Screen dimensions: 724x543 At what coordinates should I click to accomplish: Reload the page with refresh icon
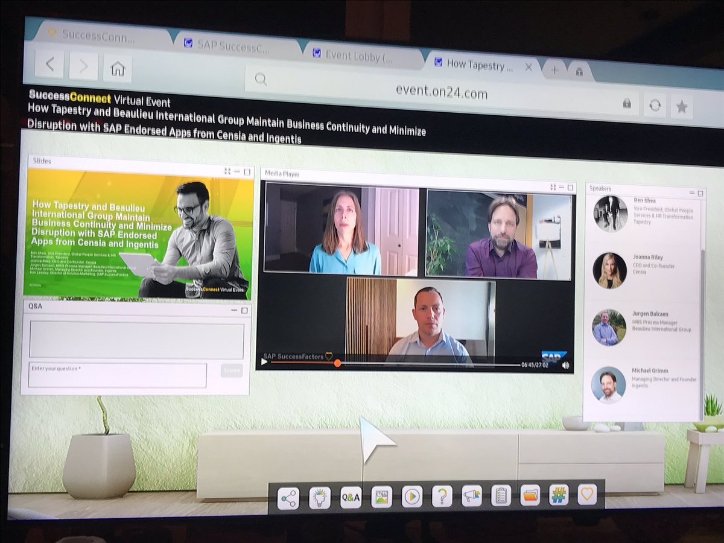(x=655, y=105)
